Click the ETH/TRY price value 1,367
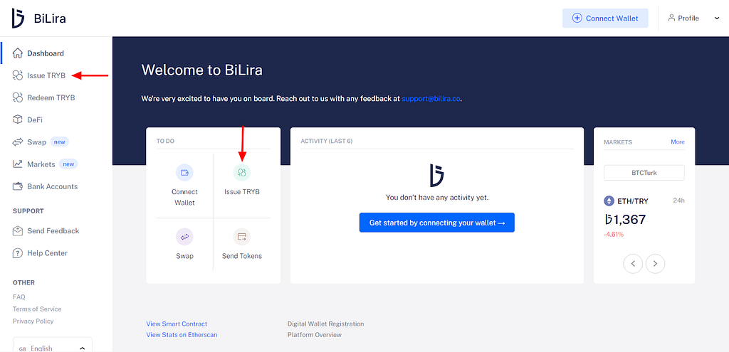This screenshot has width=729, height=352. tap(626, 219)
